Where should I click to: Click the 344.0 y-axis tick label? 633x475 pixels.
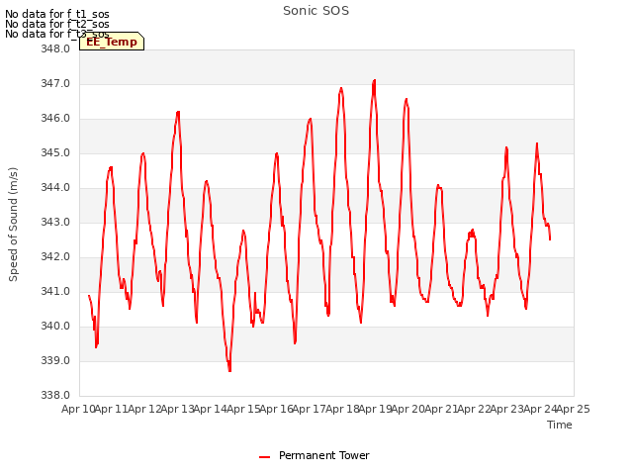pyautogui.click(x=55, y=187)
